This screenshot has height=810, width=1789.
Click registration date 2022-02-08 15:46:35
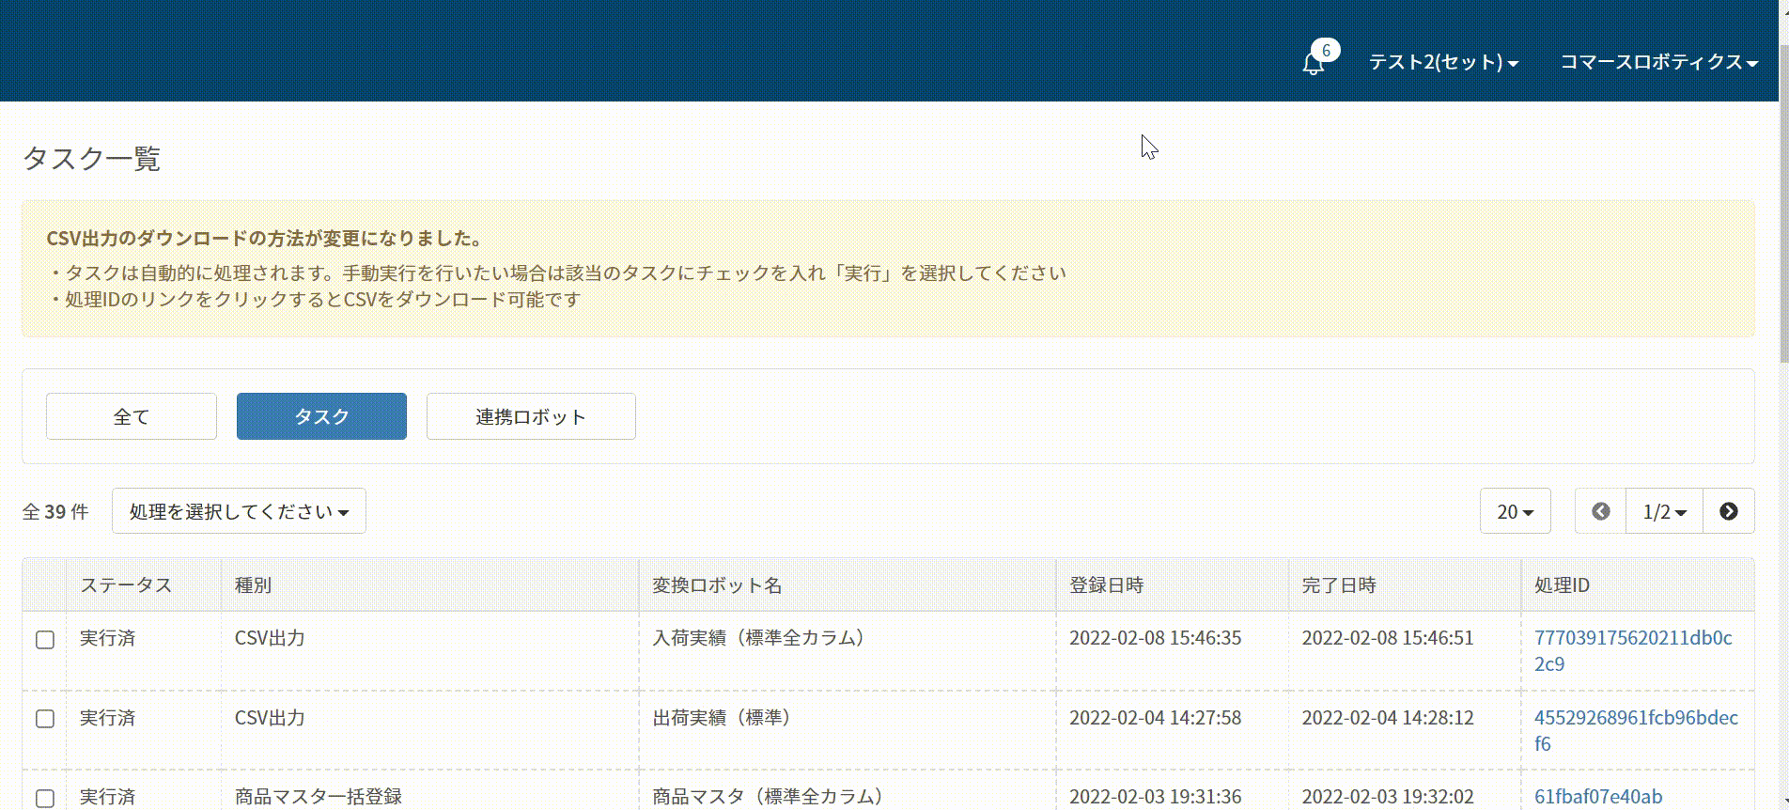[x=1155, y=638]
